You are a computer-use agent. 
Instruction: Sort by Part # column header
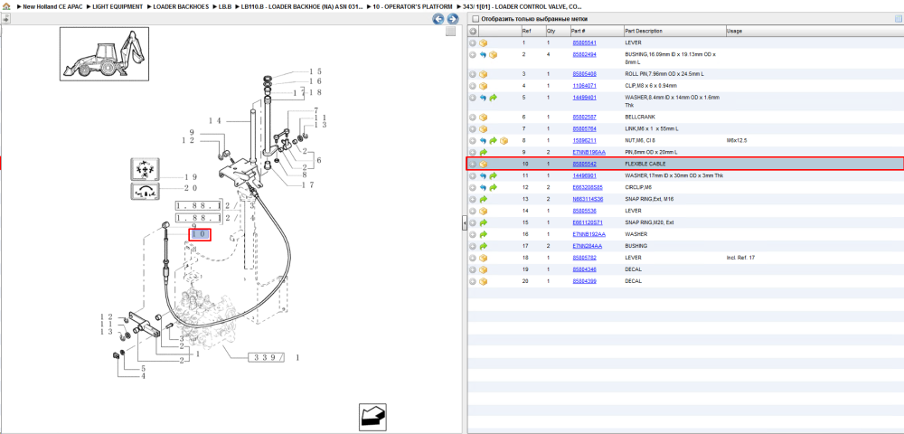click(x=579, y=31)
